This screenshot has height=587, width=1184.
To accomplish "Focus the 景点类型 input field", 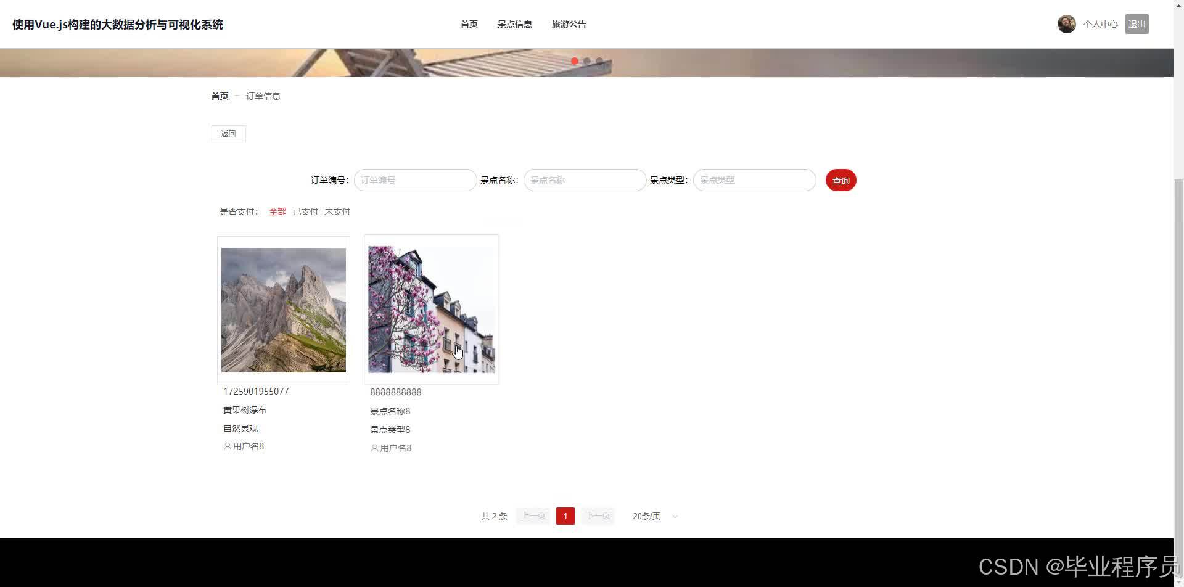I will coord(755,180).
